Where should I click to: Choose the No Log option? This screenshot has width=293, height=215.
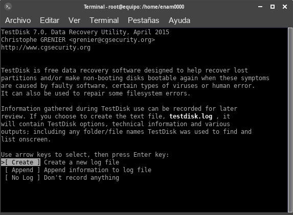[22, 178]
